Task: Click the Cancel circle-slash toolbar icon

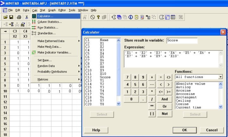Action: pyautogui.click(x=93, y=17)
